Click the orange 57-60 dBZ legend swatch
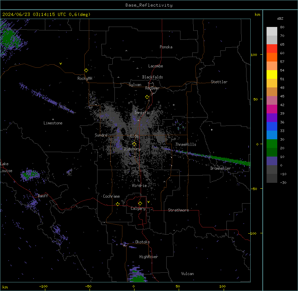This screenshot has height=291, width=298. coord(272,57)
